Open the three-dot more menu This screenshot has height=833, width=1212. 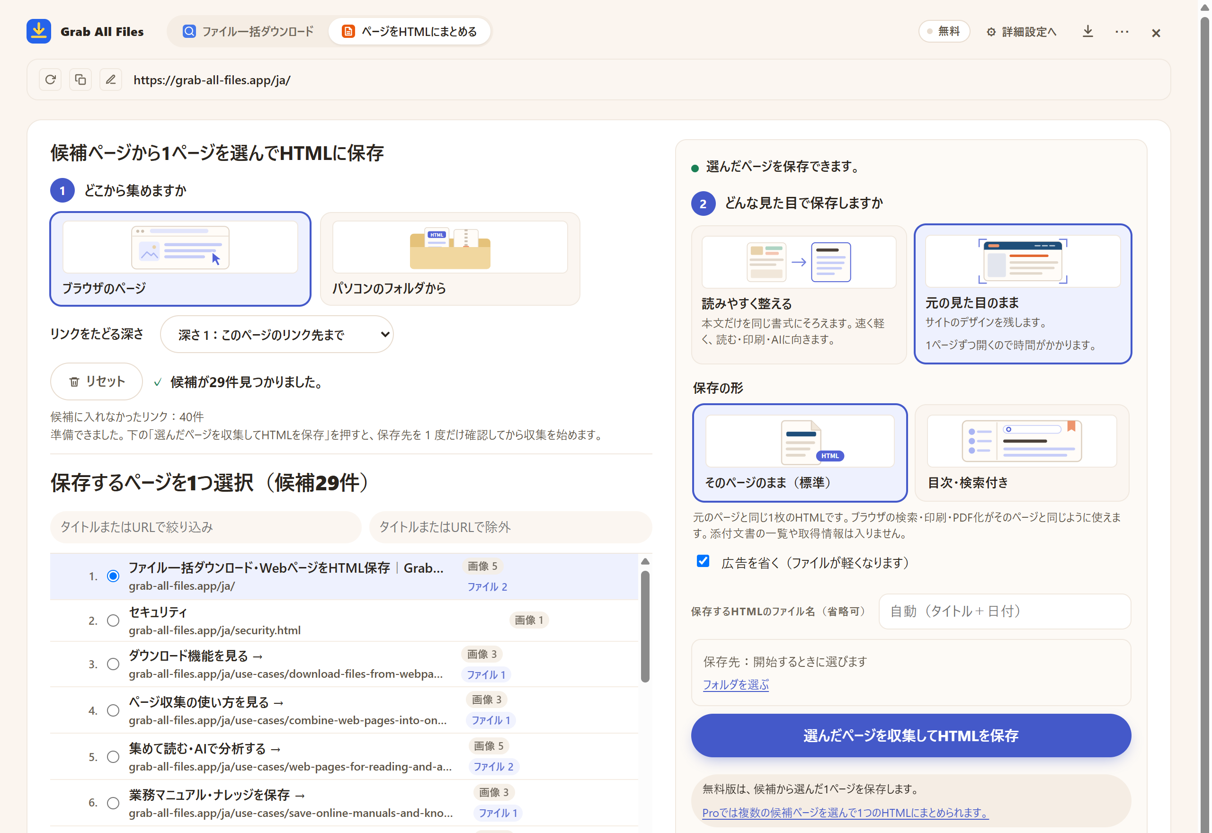[1122, 32]
